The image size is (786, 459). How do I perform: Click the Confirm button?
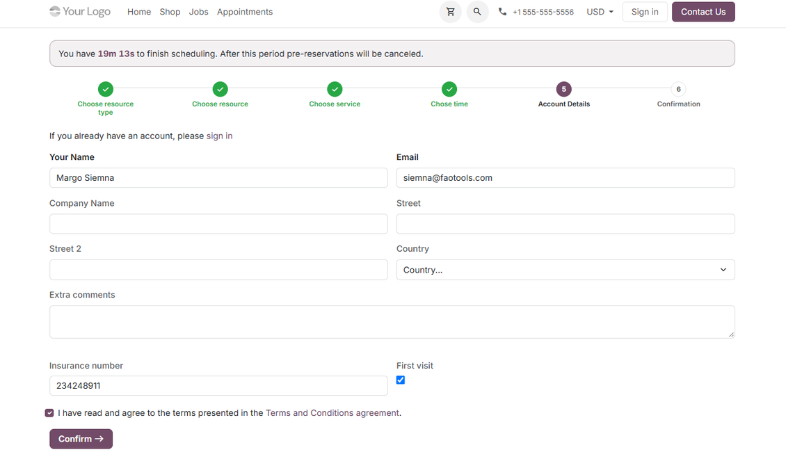81,439
